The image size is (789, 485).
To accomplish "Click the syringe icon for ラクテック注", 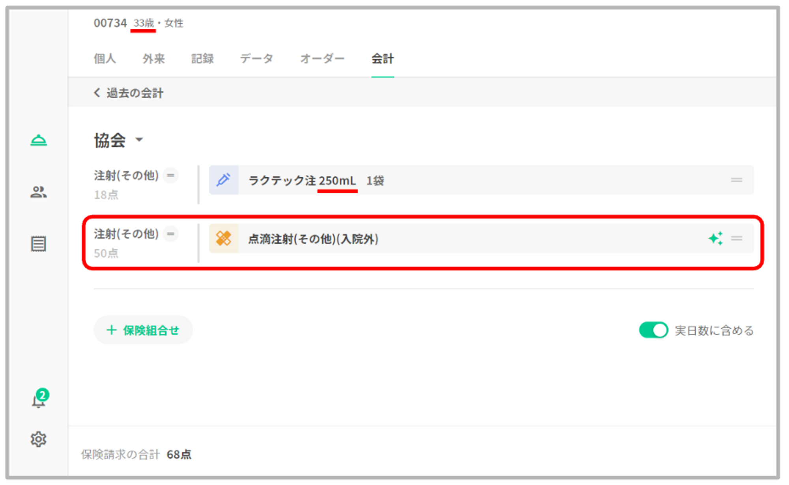I will tap(224, 180).
